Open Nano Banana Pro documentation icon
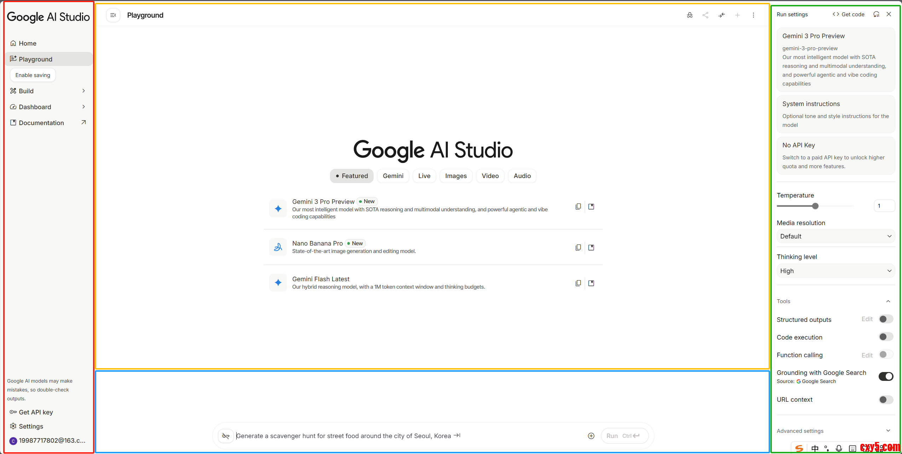902x454 pixels. 591,248
